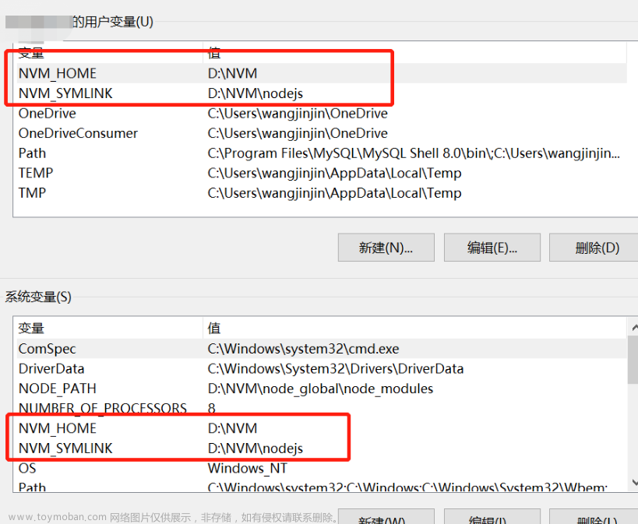Screen dimensions: 638x524
Task: Select the OneDrive user variable
Action: click(322, 113)
